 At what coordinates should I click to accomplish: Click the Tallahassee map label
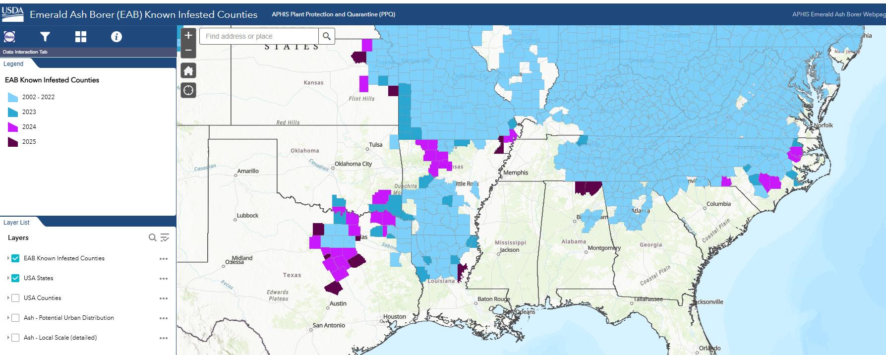pyautogui.click(x=648, y=299)
